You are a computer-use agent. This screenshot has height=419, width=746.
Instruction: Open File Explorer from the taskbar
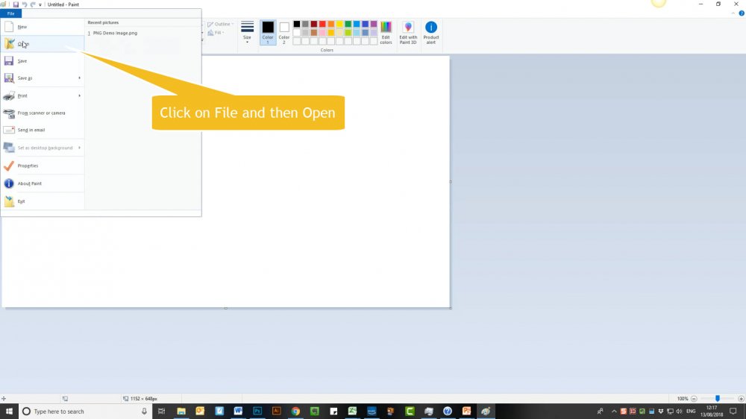181,412
